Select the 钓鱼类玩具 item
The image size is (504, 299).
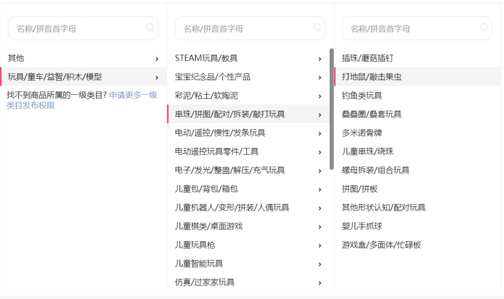point(362,96)
